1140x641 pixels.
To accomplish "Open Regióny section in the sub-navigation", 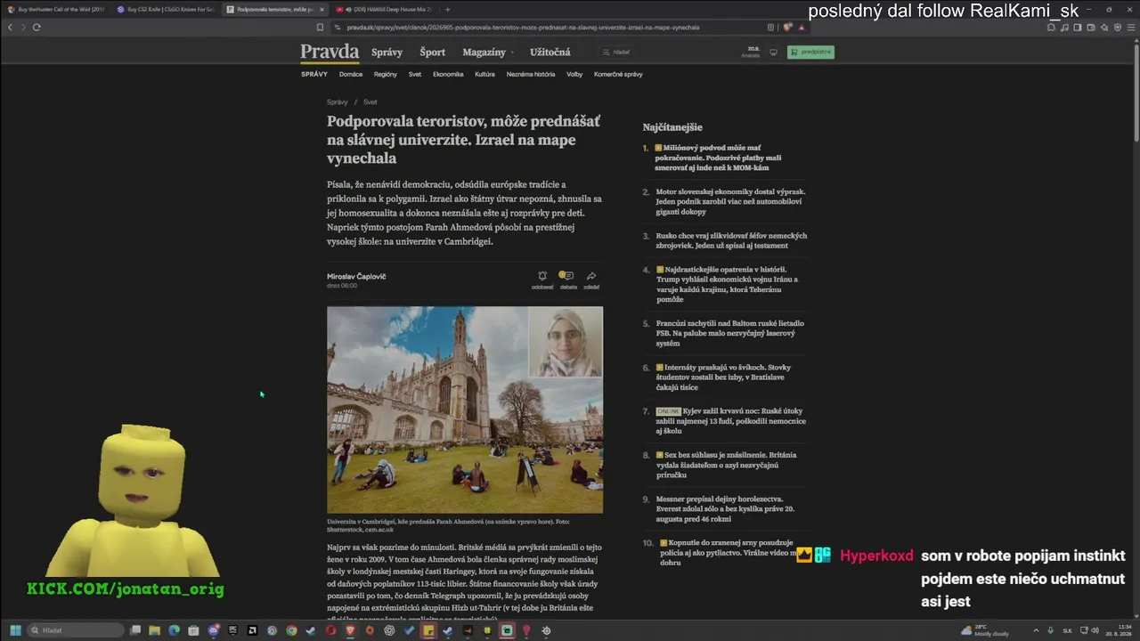I will [386, 75].
